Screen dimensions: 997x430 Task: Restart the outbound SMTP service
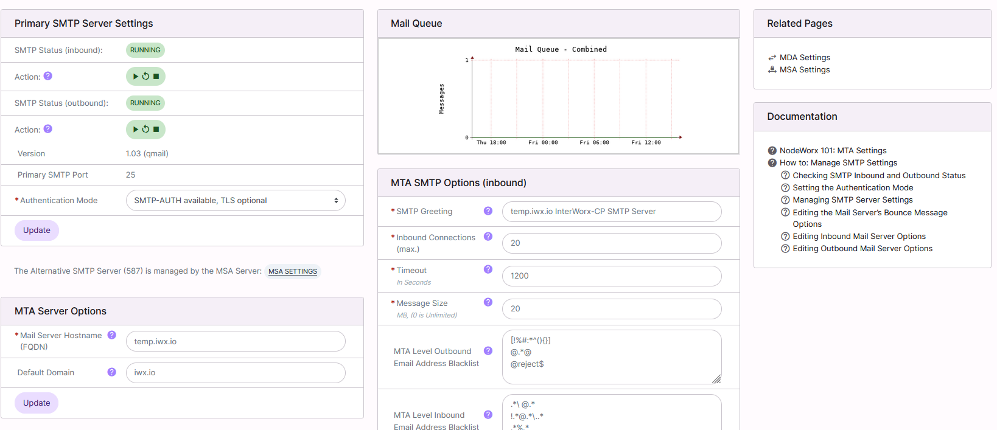coord(145,130)
